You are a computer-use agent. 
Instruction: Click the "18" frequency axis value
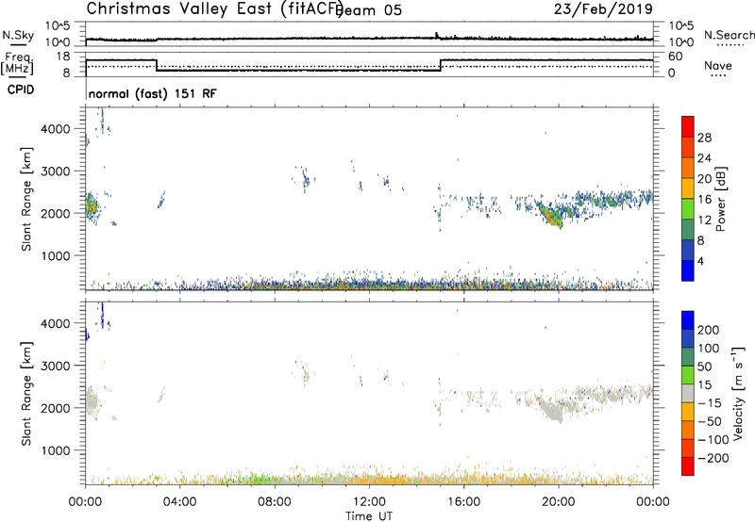tap(63, 57)
